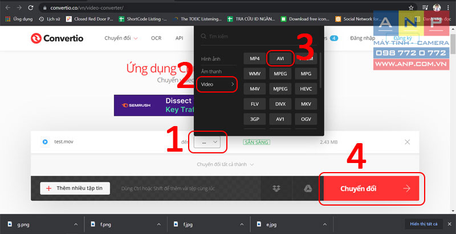Viewport: 456px width, 234px height.
Task: Select the Hình ảnh format category
Action: pos(210,59)
